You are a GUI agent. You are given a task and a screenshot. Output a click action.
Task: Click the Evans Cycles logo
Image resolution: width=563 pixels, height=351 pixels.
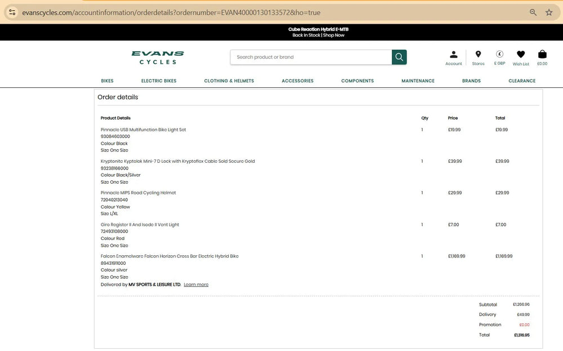click(158, 57)
